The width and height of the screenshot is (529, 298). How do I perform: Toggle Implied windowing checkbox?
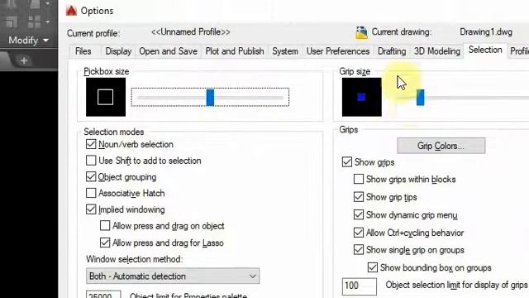coord(91,209)
